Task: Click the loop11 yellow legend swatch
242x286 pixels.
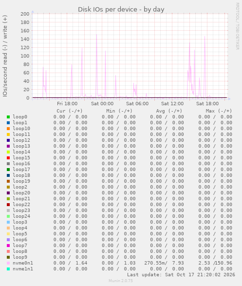Action: point(8,134)
